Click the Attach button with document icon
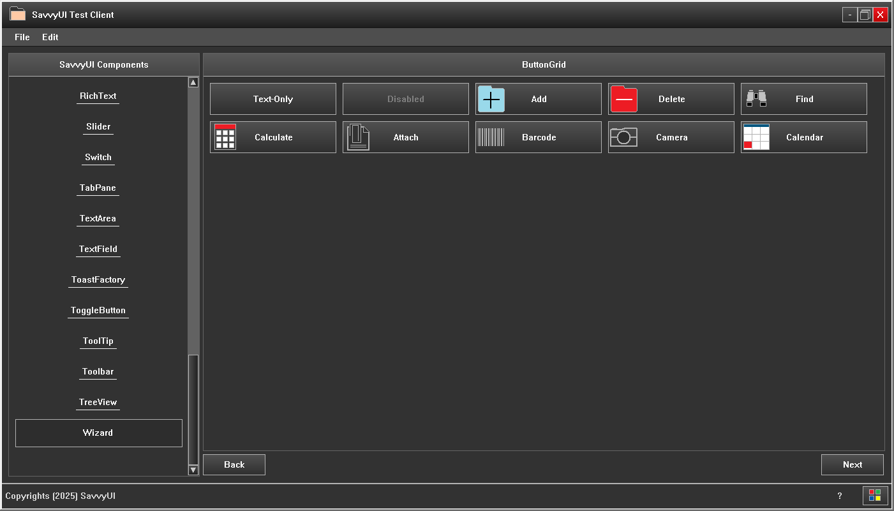This screenshot has height=511, width=894. click(x=405, y=137)
